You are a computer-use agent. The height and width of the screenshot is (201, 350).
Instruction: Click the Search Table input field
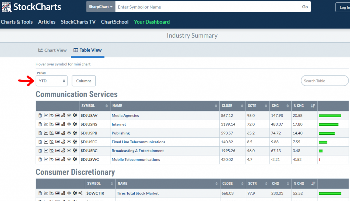pos(324,81)
